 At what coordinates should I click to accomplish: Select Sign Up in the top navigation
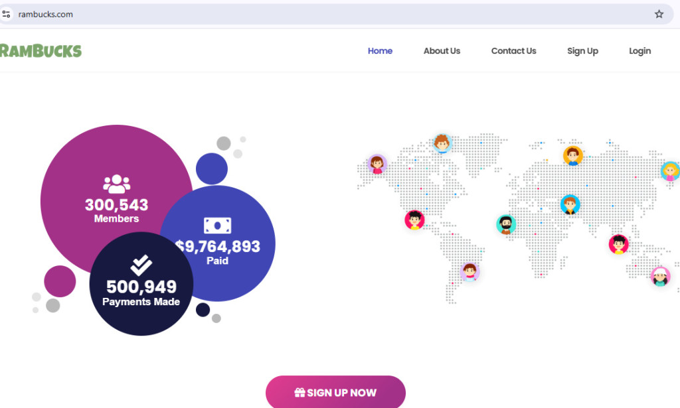(x=582, y=51)
